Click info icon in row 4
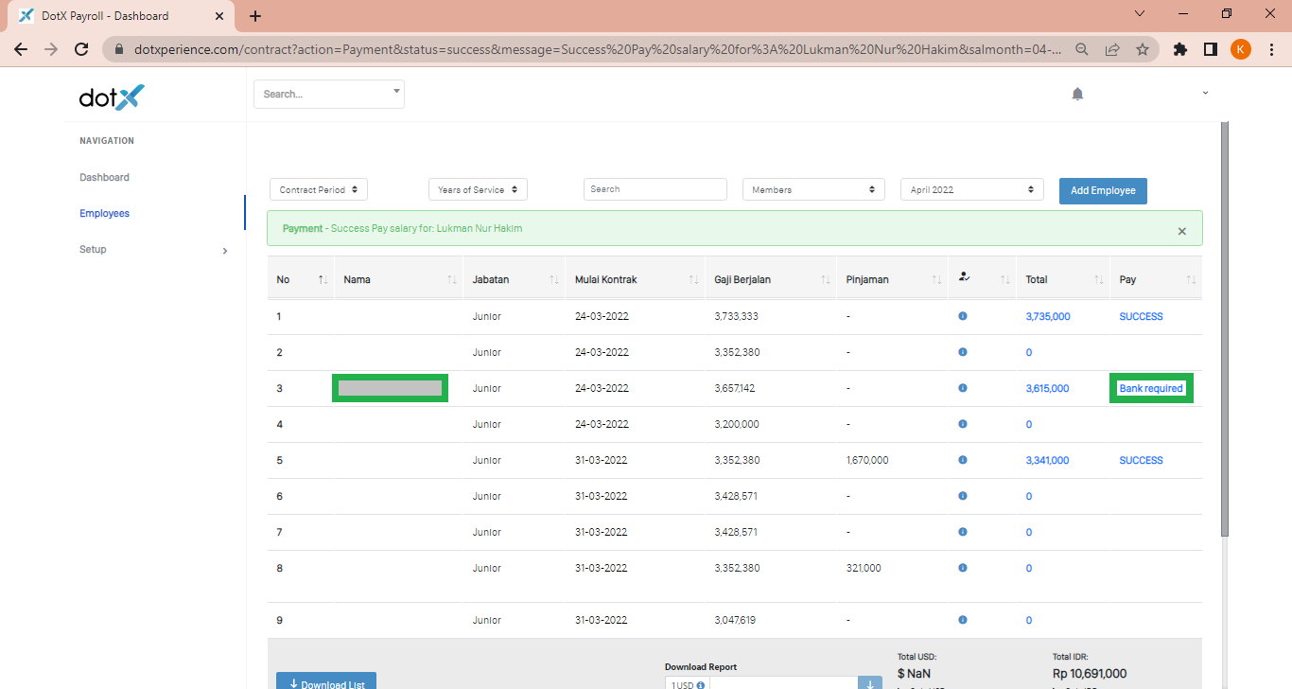This screenshot has width=1292, height=689. tap(963, 424)
